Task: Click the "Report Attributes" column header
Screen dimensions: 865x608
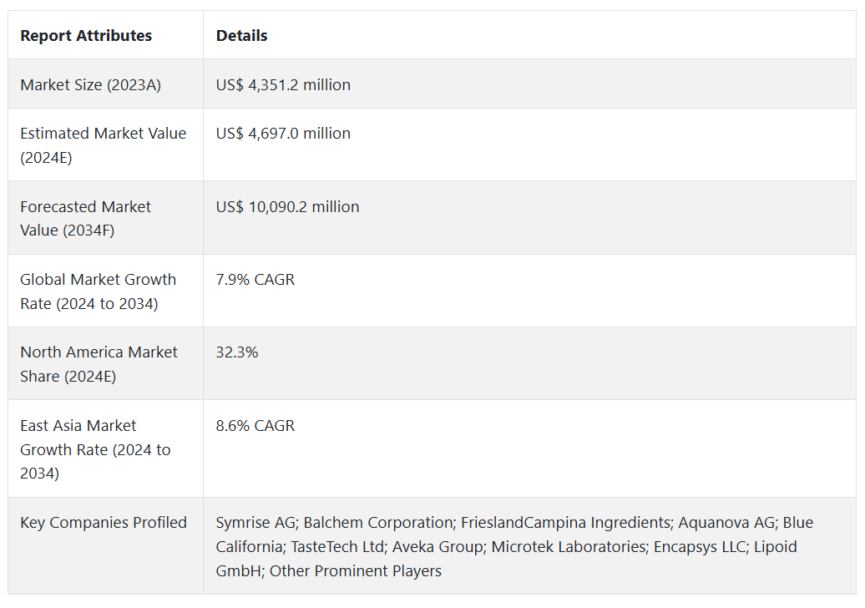Action: tap(86, 36)
